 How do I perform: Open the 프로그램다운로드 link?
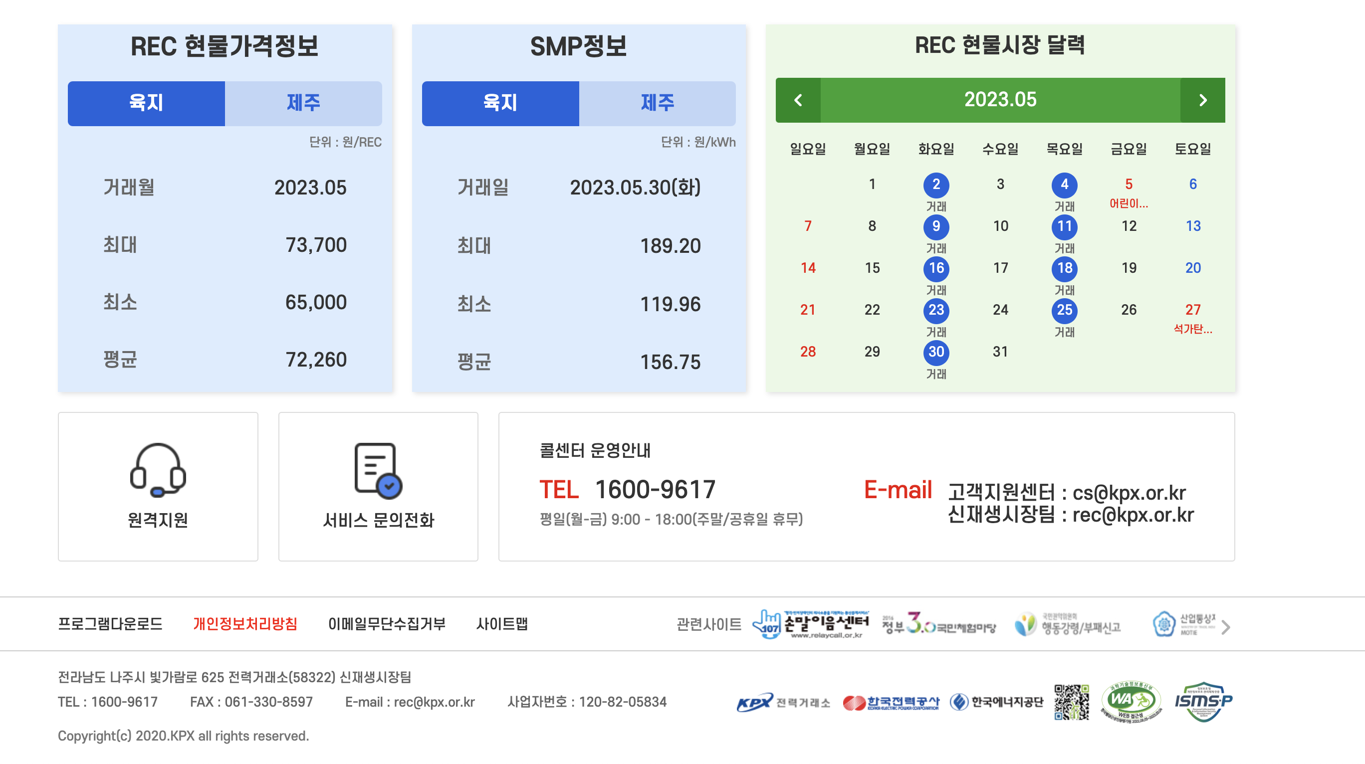click(x=110, y=623)
